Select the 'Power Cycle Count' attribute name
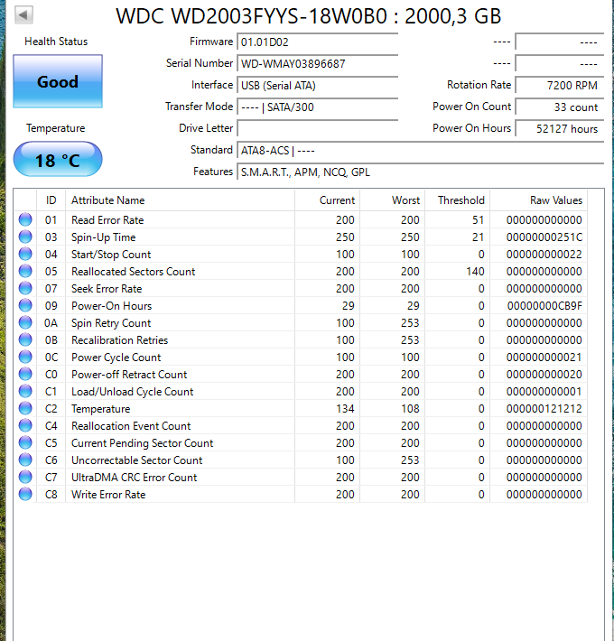Viewport: 614px width, 641px height. click(x=116, y=358)
